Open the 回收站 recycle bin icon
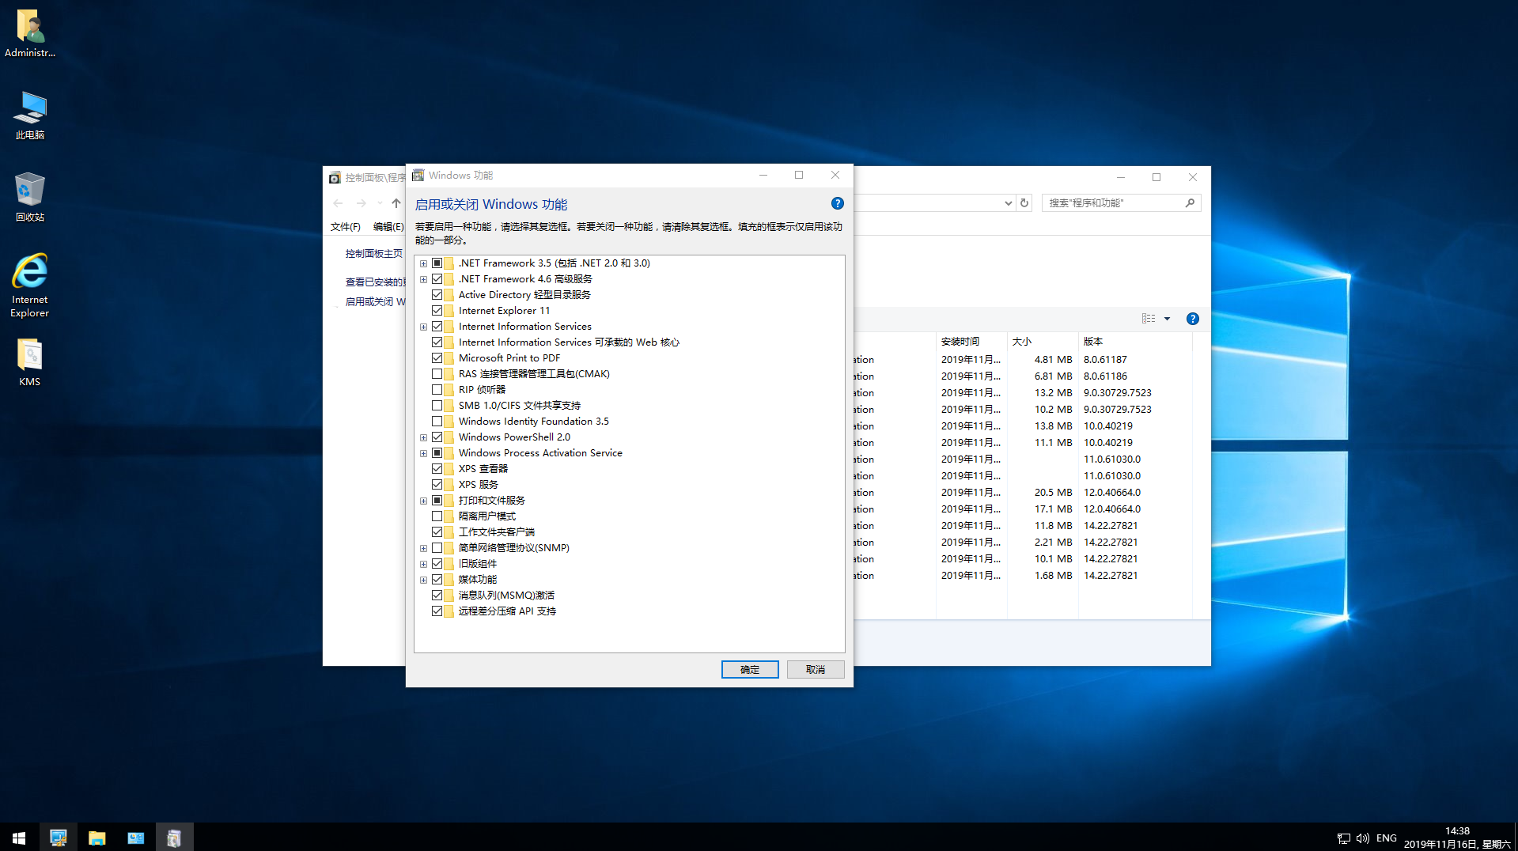1518x851 pixels. [30, 198]
